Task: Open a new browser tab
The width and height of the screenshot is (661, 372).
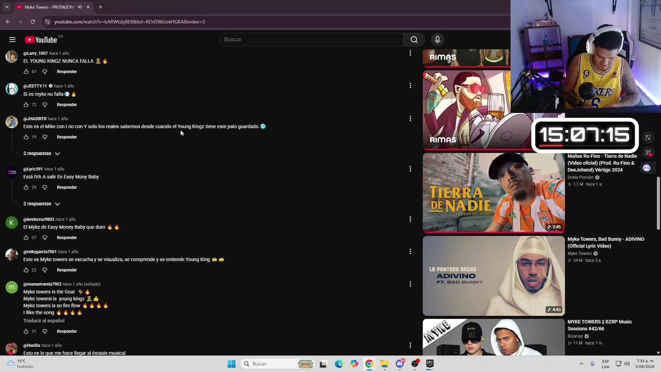Action: [100, 7]
